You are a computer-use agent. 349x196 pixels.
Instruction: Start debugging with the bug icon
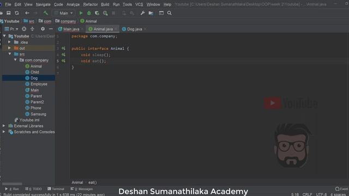point(89,13)
